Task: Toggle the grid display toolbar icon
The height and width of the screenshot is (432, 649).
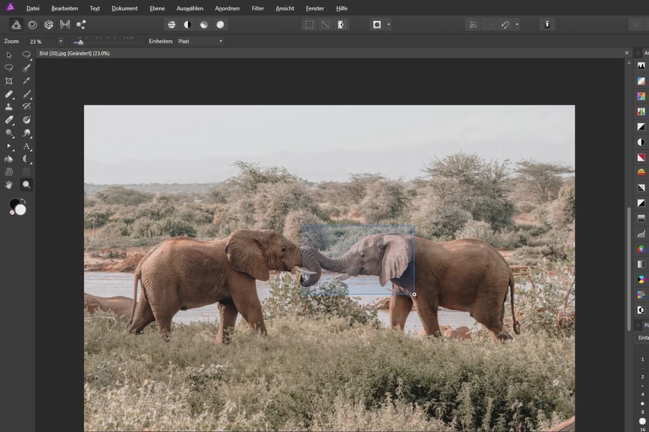Action: point(473,24)
